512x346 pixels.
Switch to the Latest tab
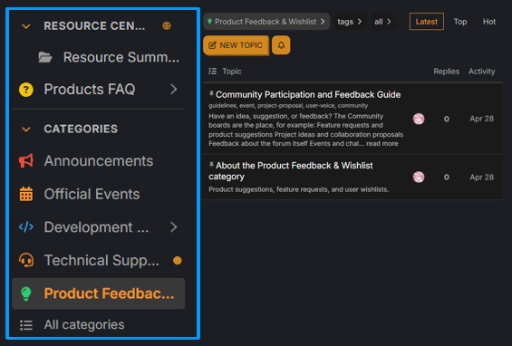[x=427, y=22]
